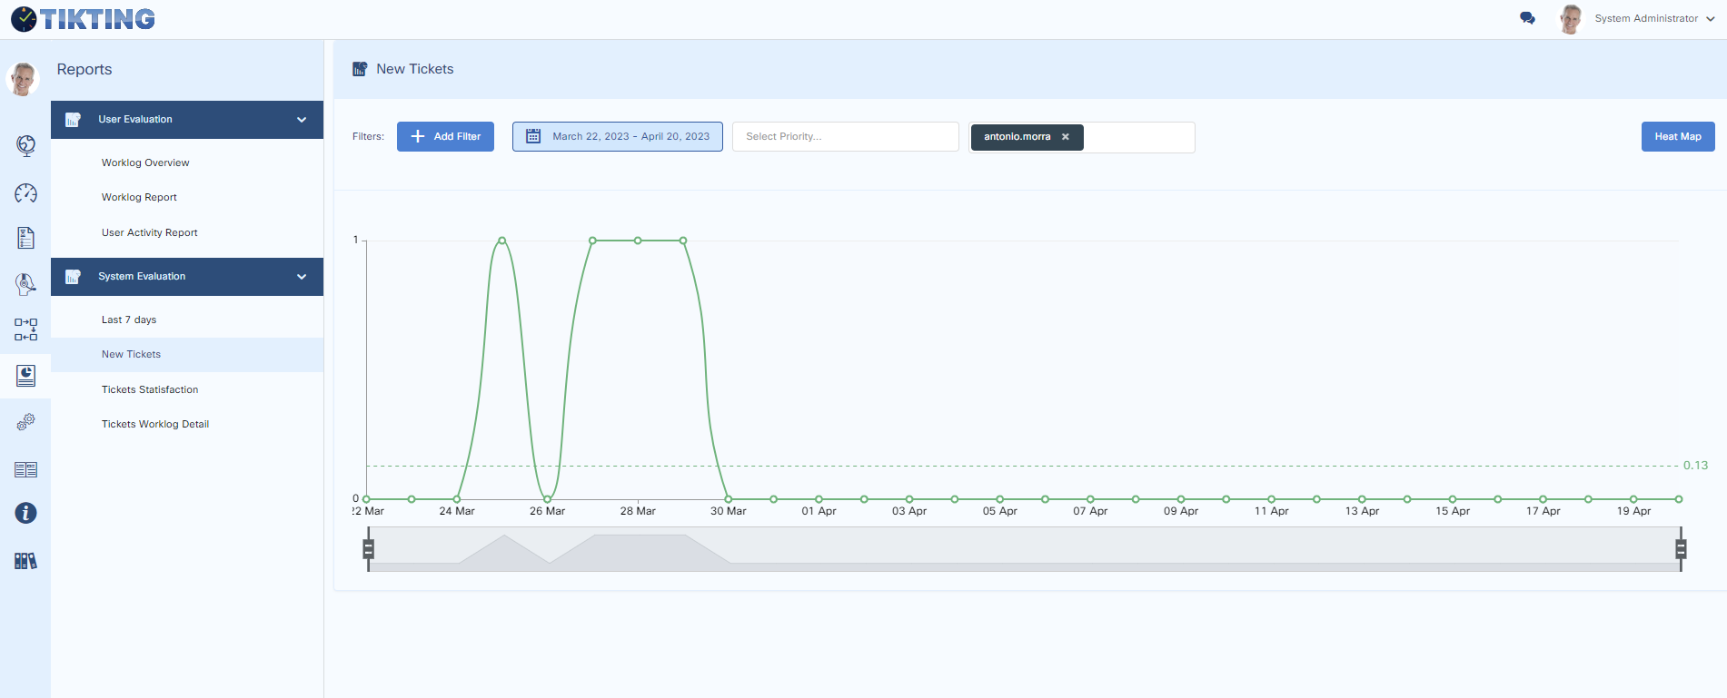
Task: Click the info circle sidebar icon
Action: 25,514
